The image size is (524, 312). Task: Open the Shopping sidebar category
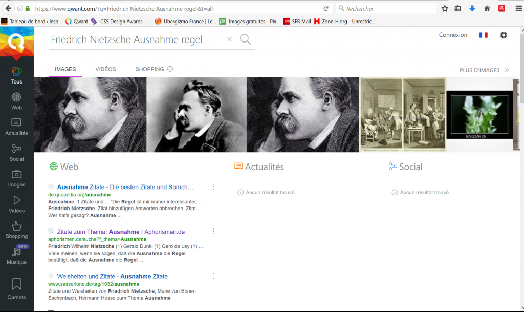point(16,230)
